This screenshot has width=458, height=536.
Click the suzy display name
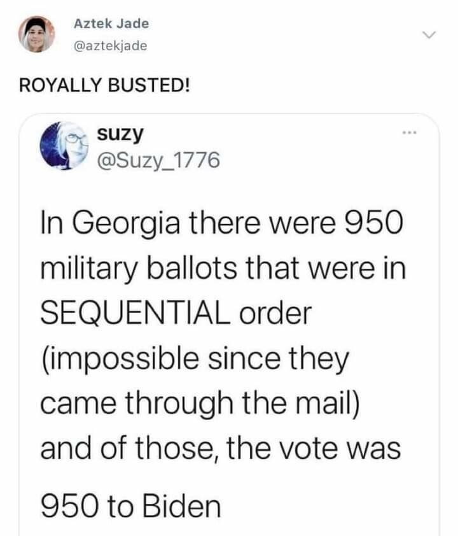click(120, 133)
